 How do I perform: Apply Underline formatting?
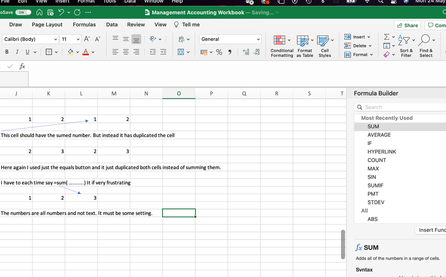point(27,52)
